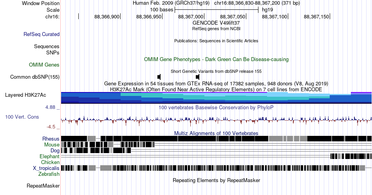The height and width of the screenshot is (195, 372).
Task: Click the first dbSNP variant marker
Action: [159, 77]
